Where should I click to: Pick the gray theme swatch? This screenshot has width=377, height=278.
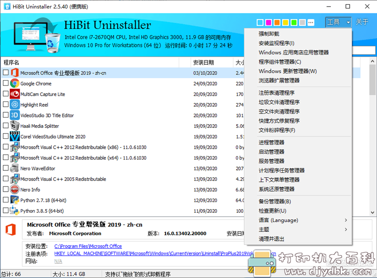click(x=303, y=23)
